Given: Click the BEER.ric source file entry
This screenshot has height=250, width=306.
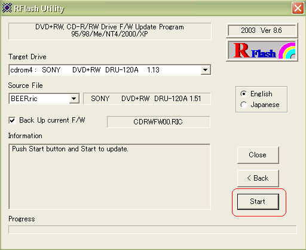Looking at the screenshot, I should [39, 99].
